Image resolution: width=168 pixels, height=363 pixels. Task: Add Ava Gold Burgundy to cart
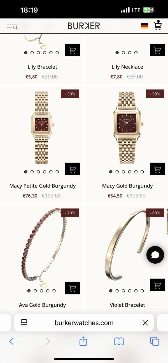(x=73, y=288)
